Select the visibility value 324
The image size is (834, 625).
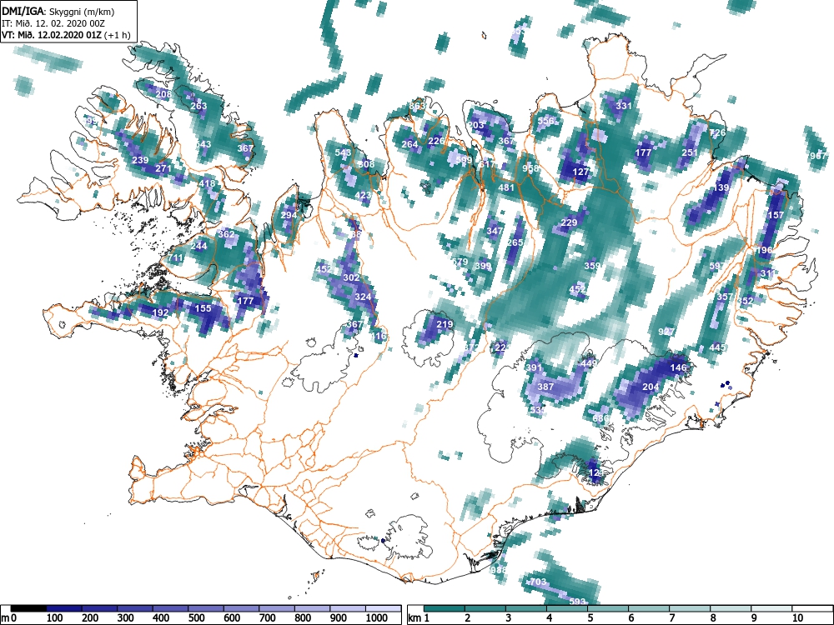point(363,297)
